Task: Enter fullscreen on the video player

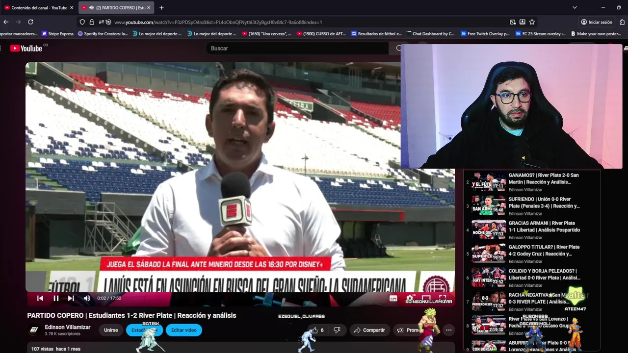Action: click(443, 298)
